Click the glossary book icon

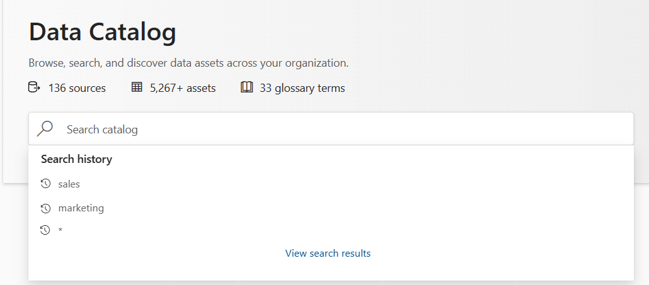[x=246, y=87]
